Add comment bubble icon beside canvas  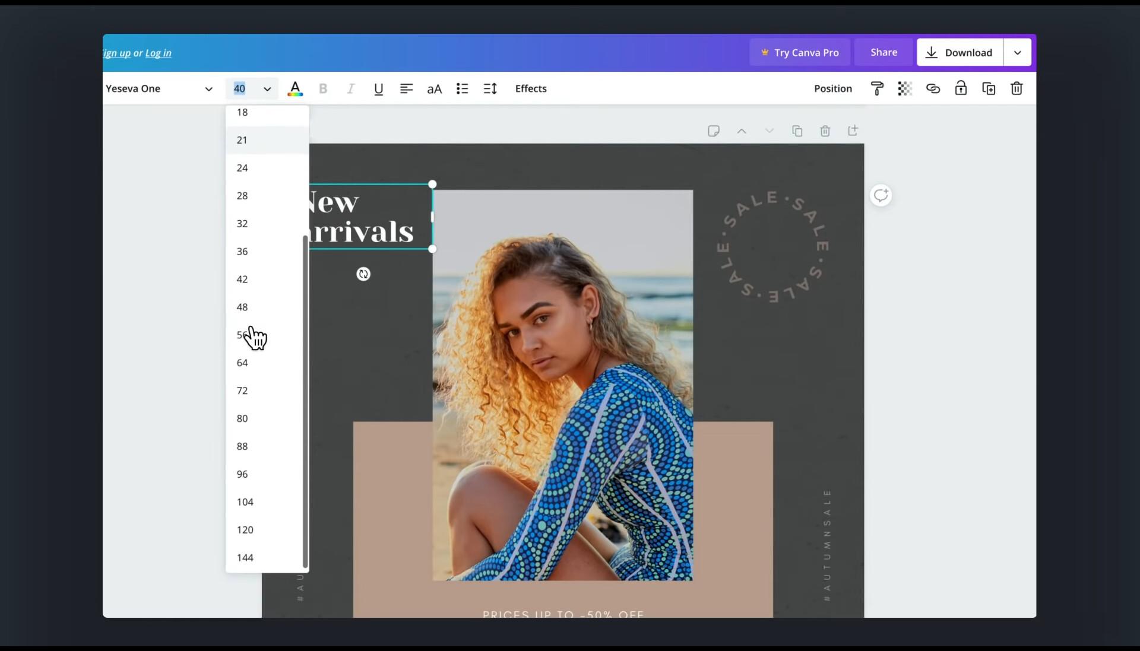pos(881,195)
